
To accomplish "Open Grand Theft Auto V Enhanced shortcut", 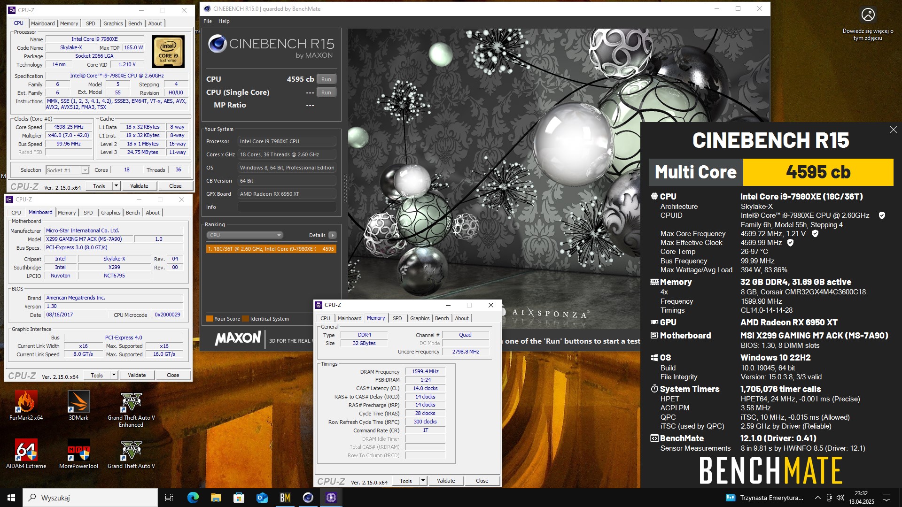I will point(131,408).
